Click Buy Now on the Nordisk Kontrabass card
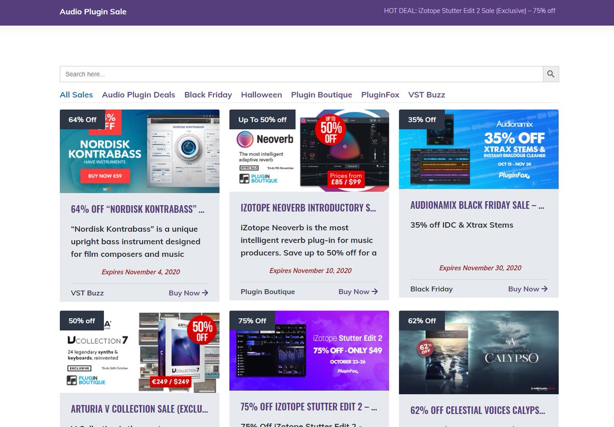The width and height of the screenshot is (614, 427). (188, 293)
